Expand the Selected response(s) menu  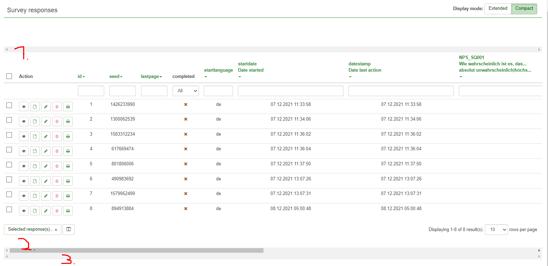click(x=33, y=229)
